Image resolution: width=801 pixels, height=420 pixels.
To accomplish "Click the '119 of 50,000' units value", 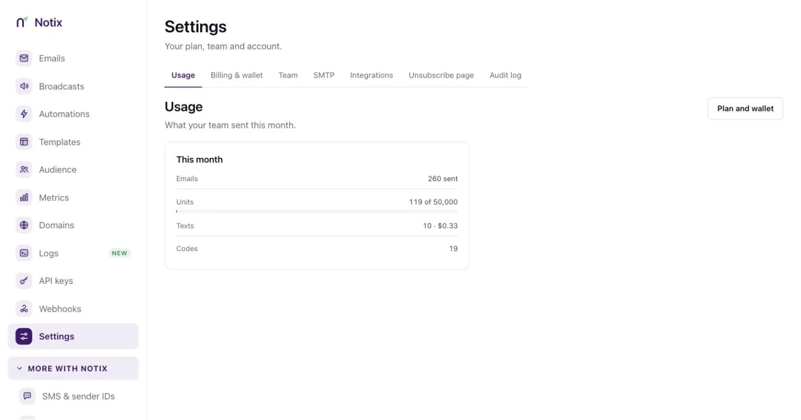I will pyautogui.click(x=433, y=202).
